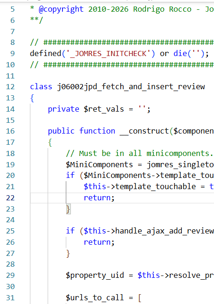
Task: Click the private keyword on line 14
Action: 63,109
